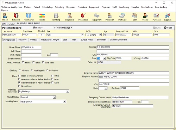Open the Smoking Status dropdown
Viewport: 176px width, 130px height.
point(64,101)
